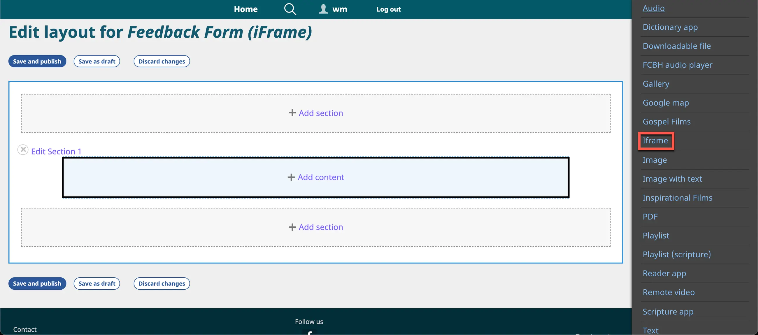Choose Dictionary app block
Screen dimensions: 758x335
pos(670,27)
